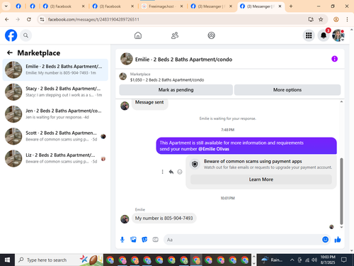Open emoji picker in message box

point(325,240)
